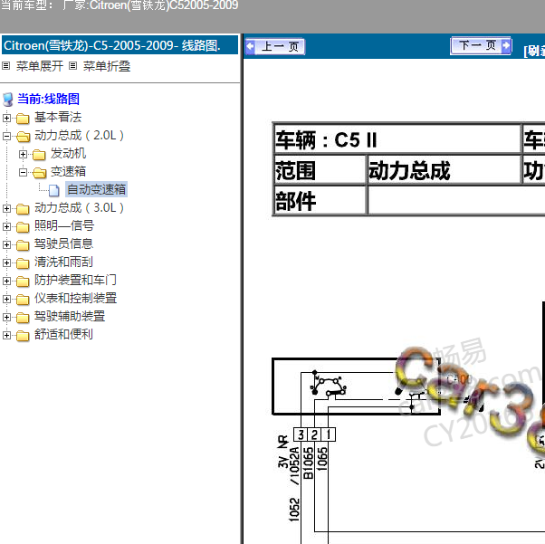Click the 动力总成（3.0L） folder icon
Viewport: 545px width, 544px height.
[23, 208]
